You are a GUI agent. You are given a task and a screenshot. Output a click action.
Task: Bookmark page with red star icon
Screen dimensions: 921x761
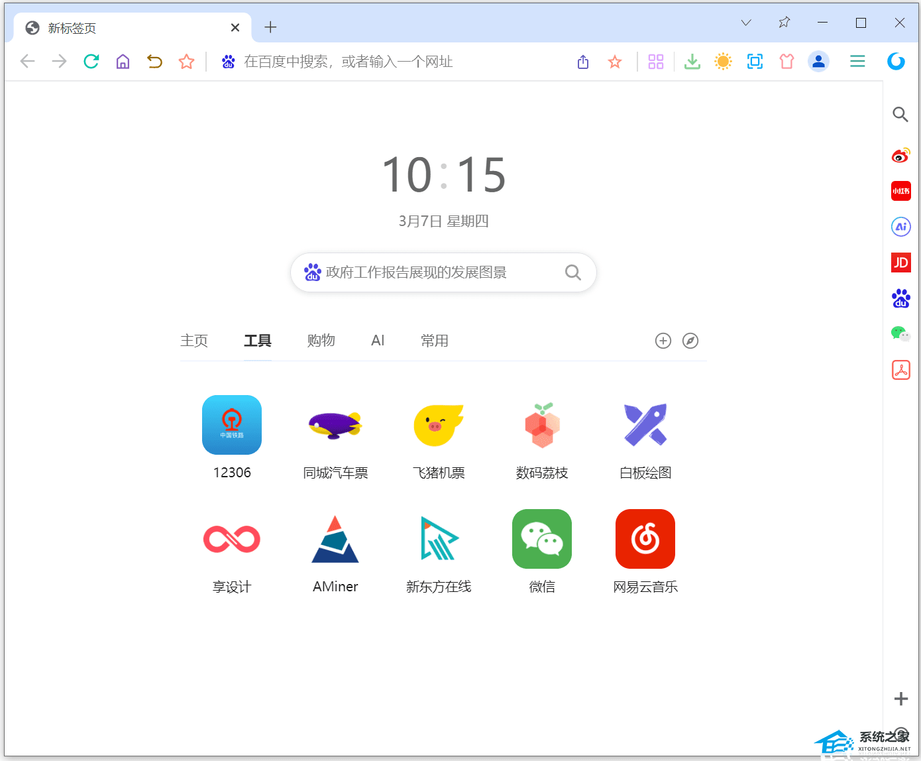[x=615, y=62]
